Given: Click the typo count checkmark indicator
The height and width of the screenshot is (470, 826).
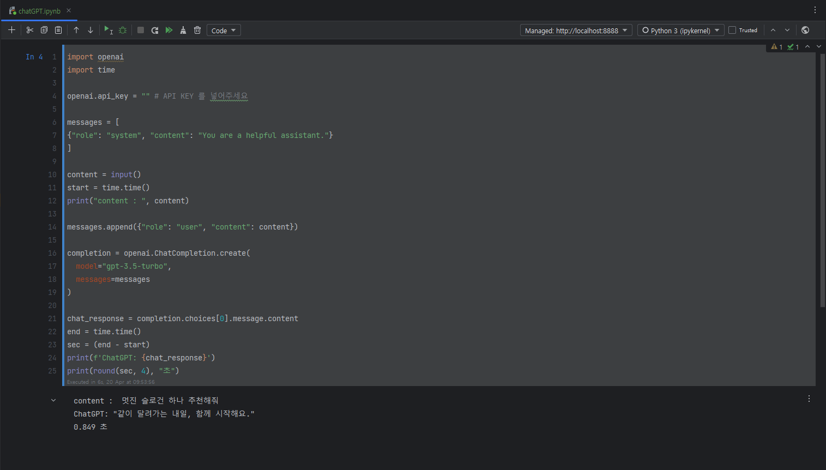Looking at the screenshot, I should tap(793, 47).
